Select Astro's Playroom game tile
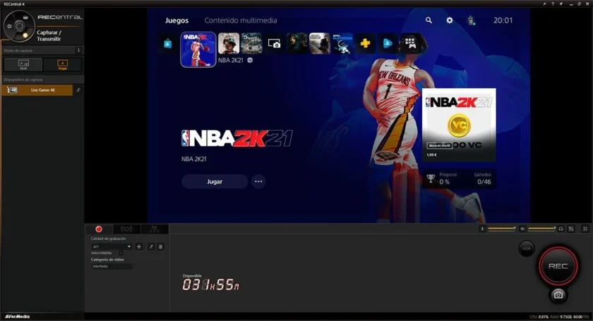 pos(342,43)
